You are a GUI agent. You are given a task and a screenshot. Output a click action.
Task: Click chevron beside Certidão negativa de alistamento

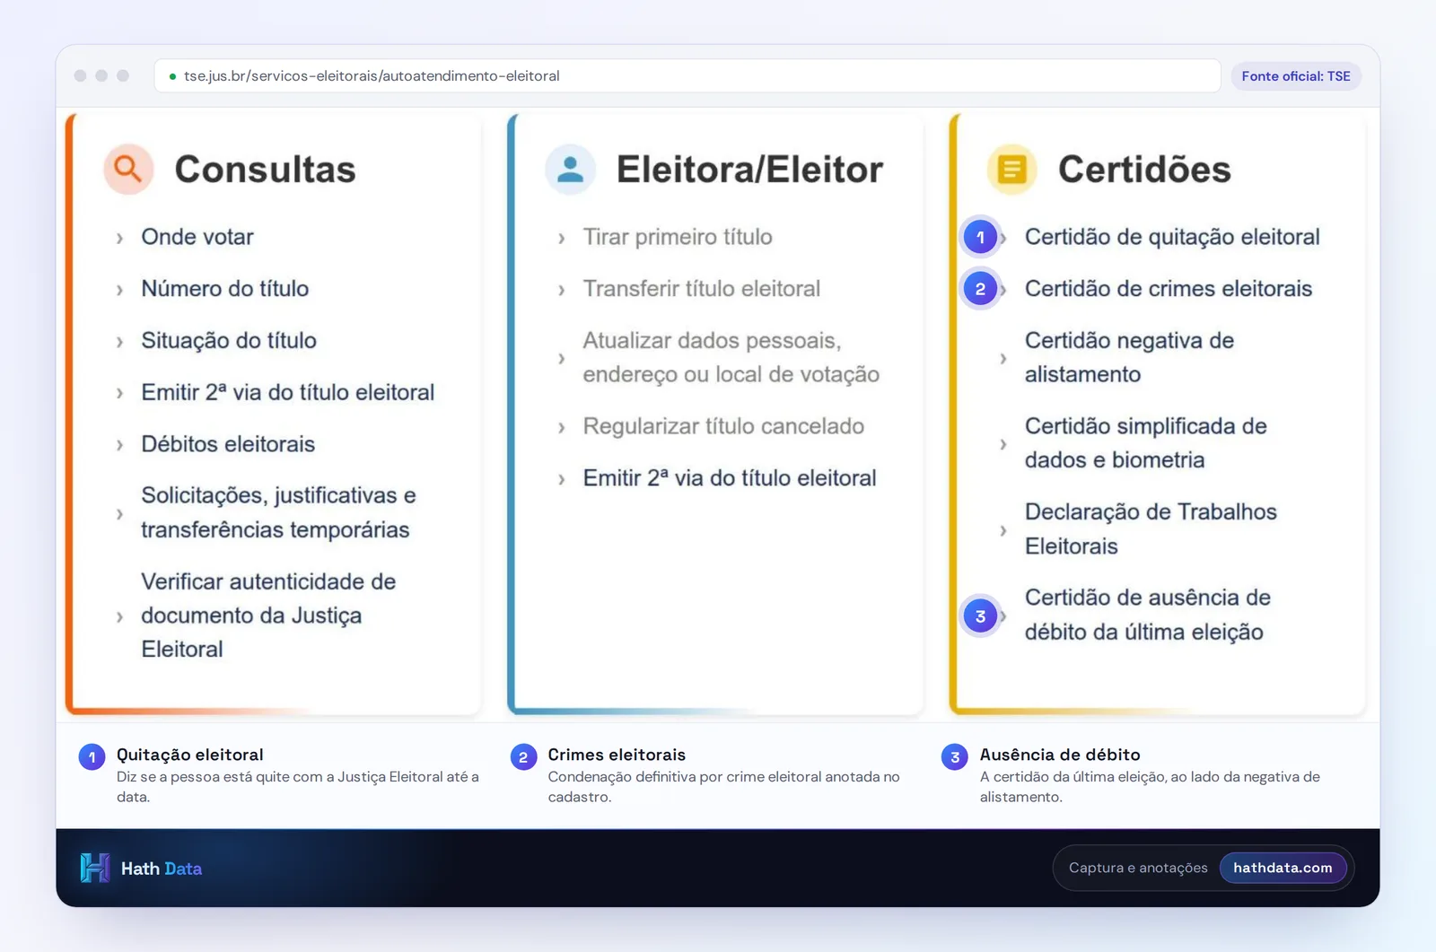pos(1003,359)
